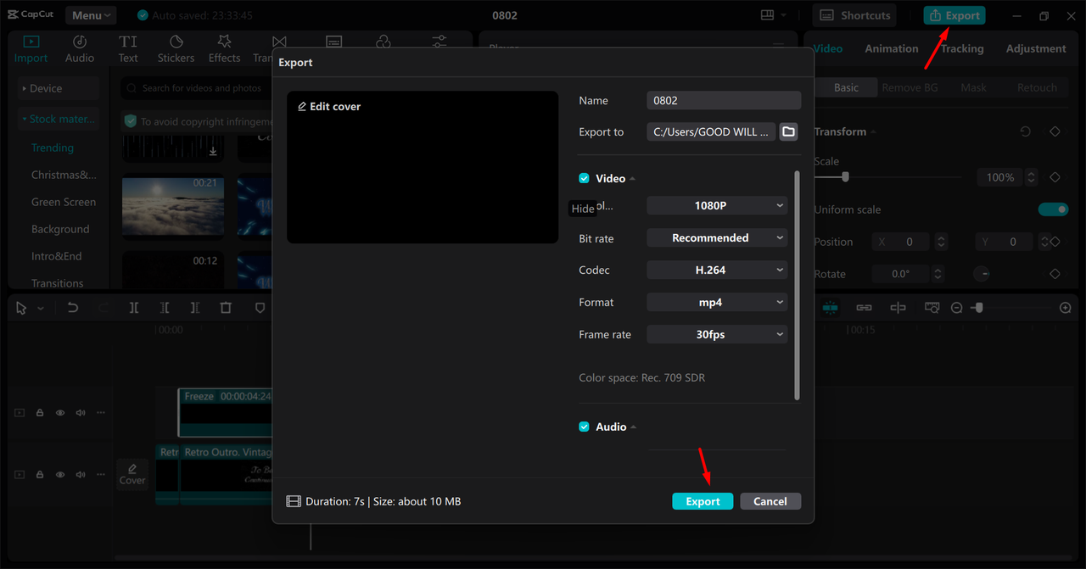Image resolution: width=1086 pixels, height=569 pixels.
Task: Click the Split clip tool
Action: point(134,308)
